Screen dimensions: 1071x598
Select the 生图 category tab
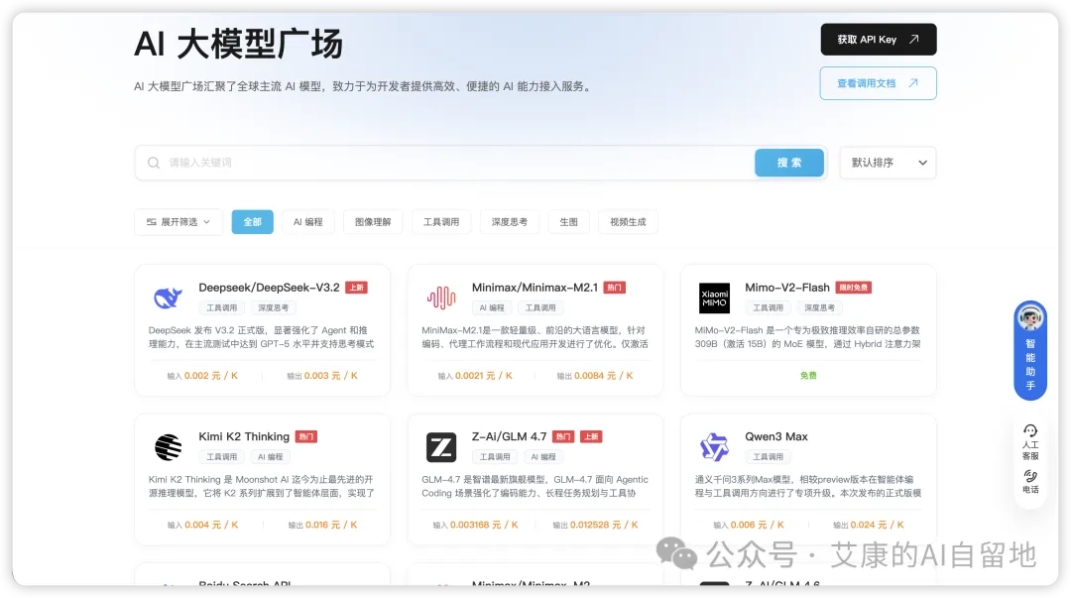569,222
